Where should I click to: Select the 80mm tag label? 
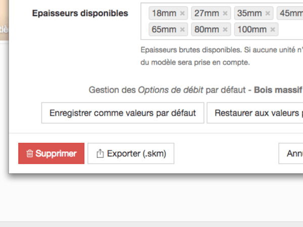click(x=206, y=30)
